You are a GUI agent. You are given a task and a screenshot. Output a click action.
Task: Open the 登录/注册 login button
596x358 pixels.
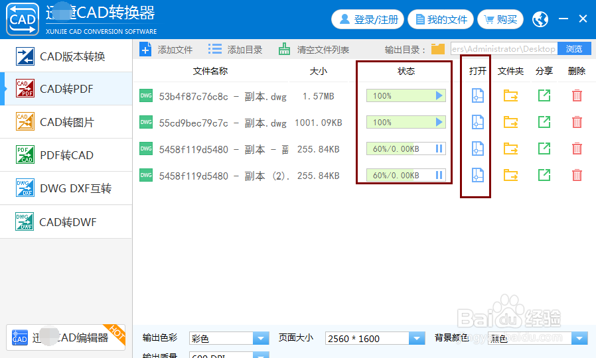click(368, 19)
